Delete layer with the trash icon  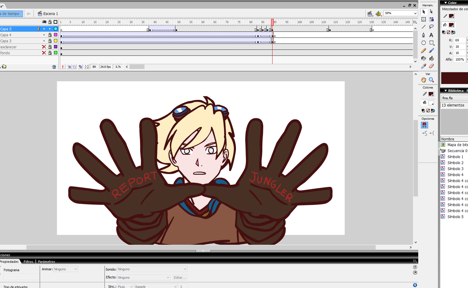(x=54, y=67)
